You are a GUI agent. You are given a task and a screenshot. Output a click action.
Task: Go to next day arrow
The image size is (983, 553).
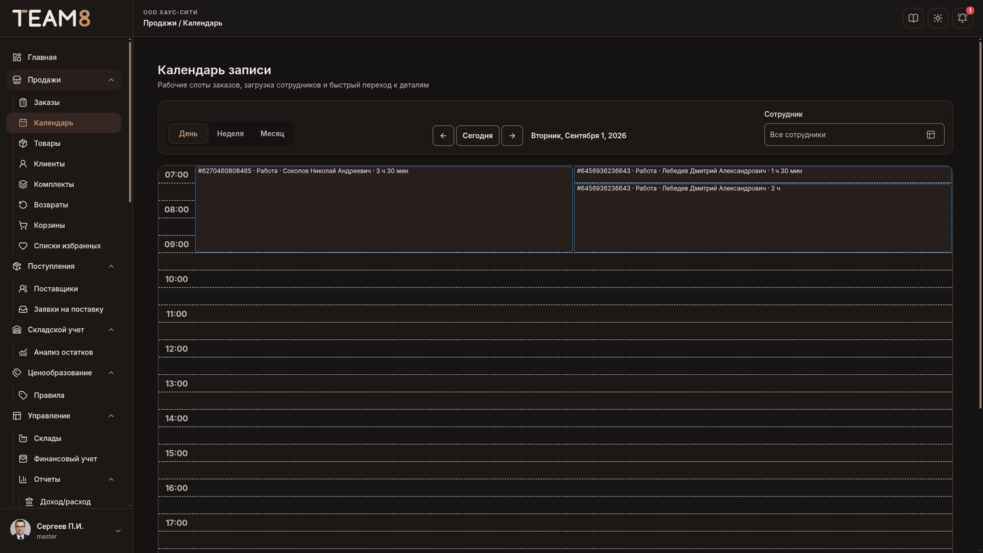click(512, 135)
